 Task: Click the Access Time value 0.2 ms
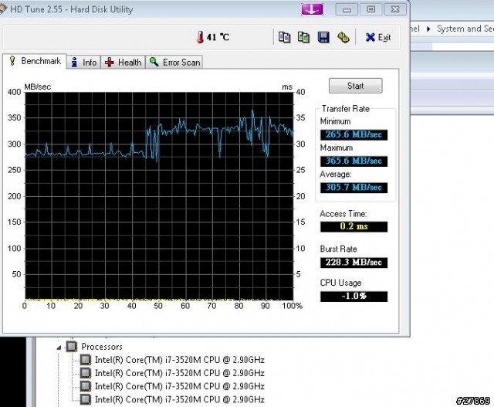354,227
